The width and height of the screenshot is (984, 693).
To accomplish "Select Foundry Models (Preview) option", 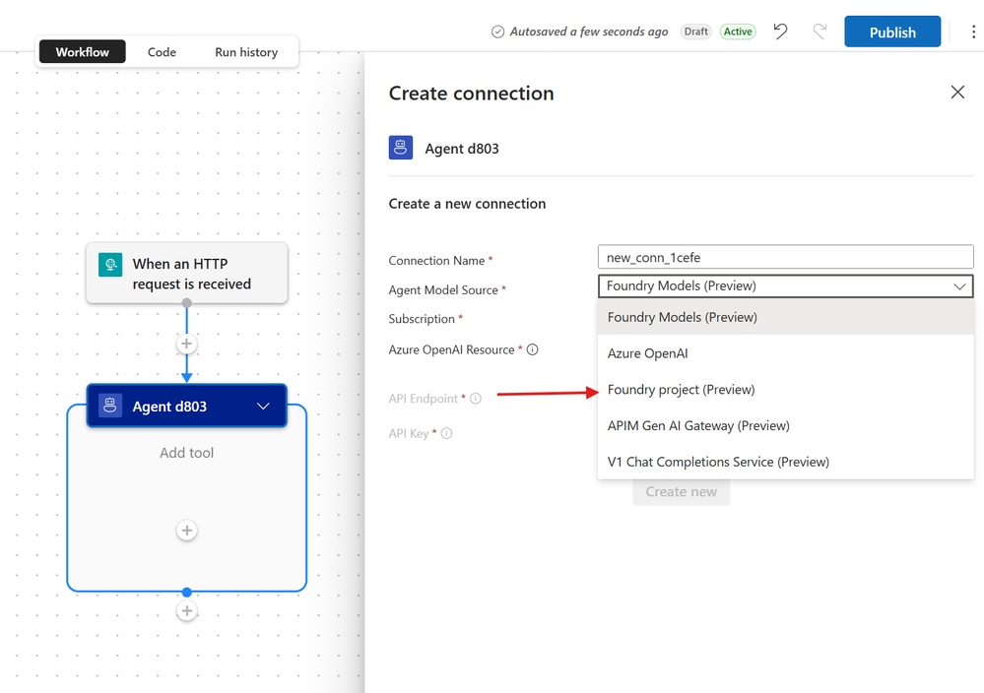I will (785, 317).
